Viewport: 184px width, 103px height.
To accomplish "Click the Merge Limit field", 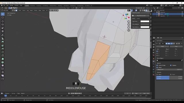I will coord(169,70).
